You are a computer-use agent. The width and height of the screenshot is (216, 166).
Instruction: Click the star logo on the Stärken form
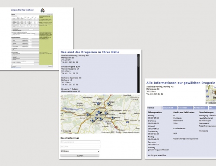point(42,10)
